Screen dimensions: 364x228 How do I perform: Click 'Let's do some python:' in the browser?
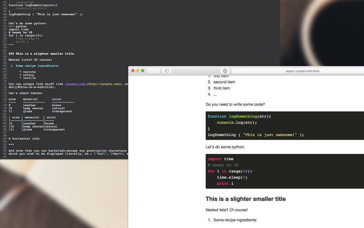(x=225, y=147)
